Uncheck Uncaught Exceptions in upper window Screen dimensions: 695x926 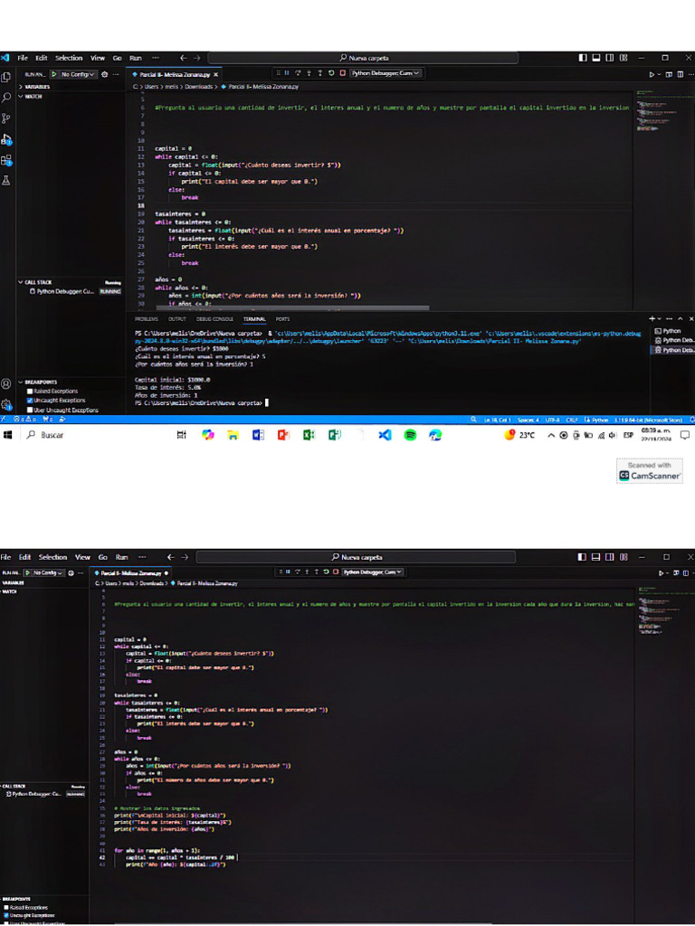coord(30,401)
